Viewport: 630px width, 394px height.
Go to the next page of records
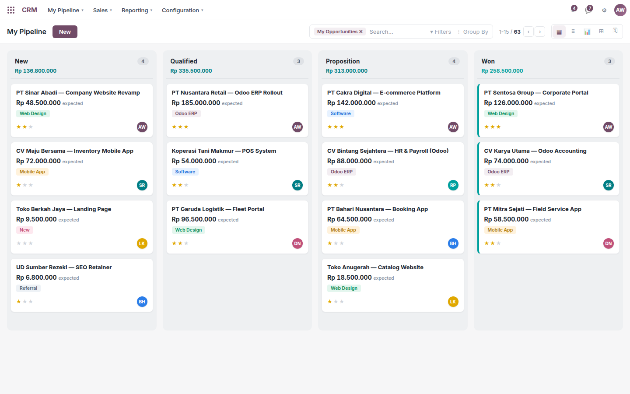pos(540,32)
